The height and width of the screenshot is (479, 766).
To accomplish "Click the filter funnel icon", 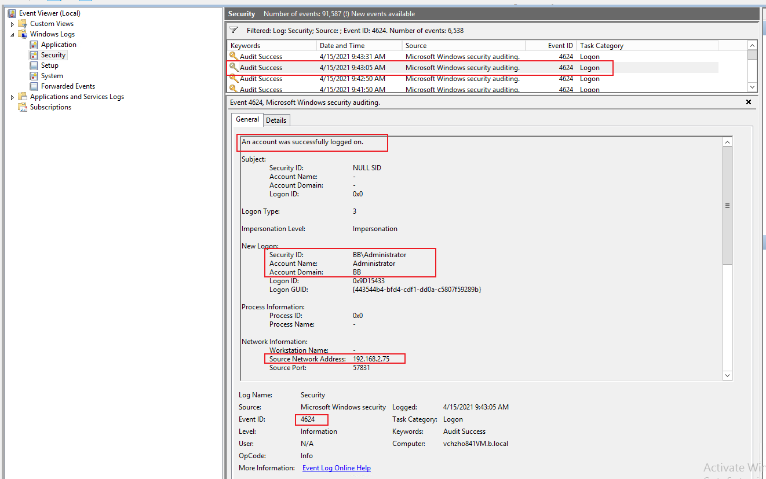I will point(234,30).
